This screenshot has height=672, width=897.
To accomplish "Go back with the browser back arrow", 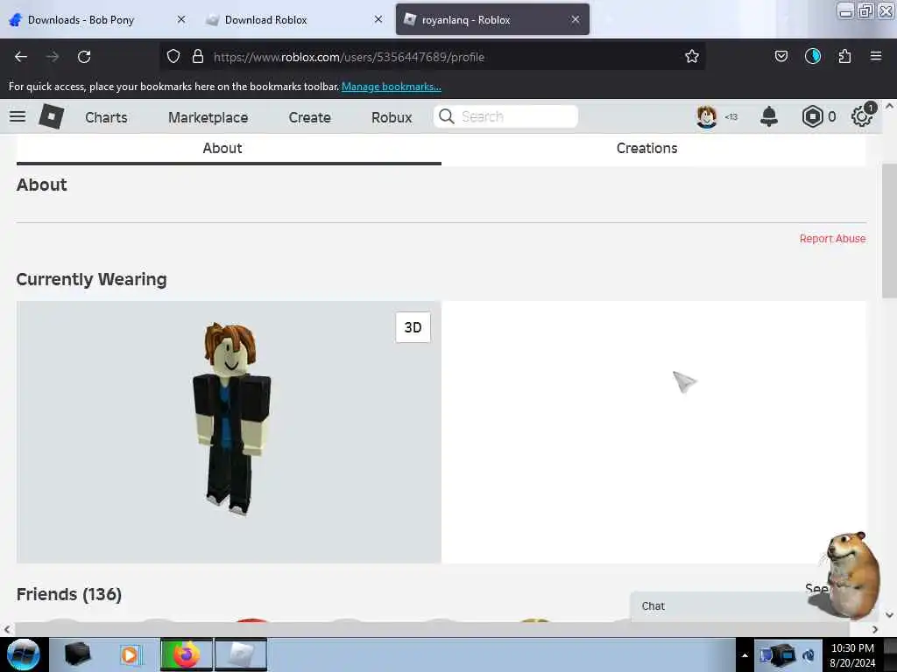I will 21,57.
